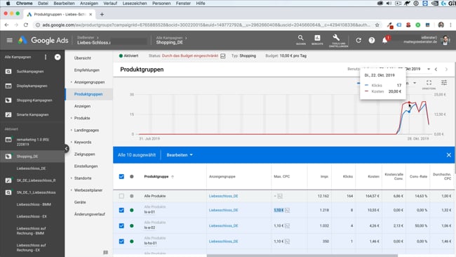Expand the Standorte nav item

(72, 178)
